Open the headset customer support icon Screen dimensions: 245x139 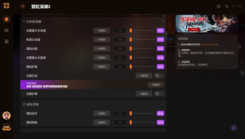[x=234, y=128]
